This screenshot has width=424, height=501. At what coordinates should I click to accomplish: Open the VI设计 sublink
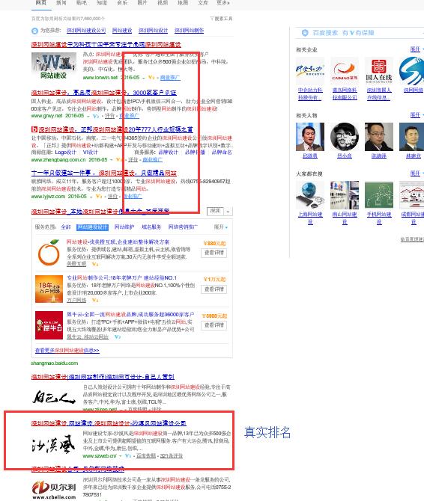(90, 152)
